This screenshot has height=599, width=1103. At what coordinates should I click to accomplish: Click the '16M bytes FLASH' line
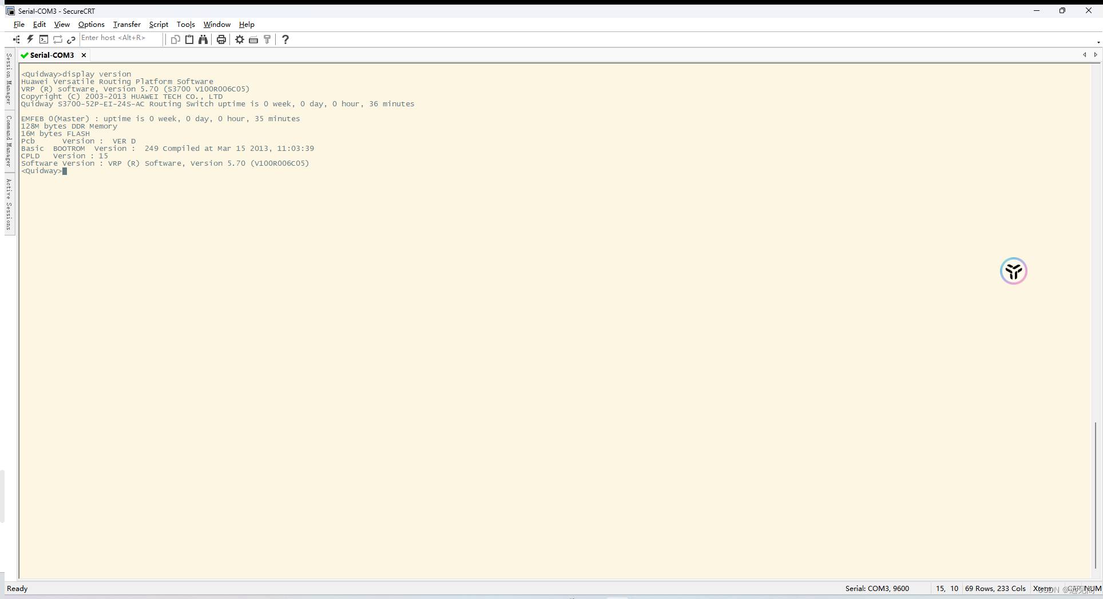pyautogui.click(x=55, y=134)
